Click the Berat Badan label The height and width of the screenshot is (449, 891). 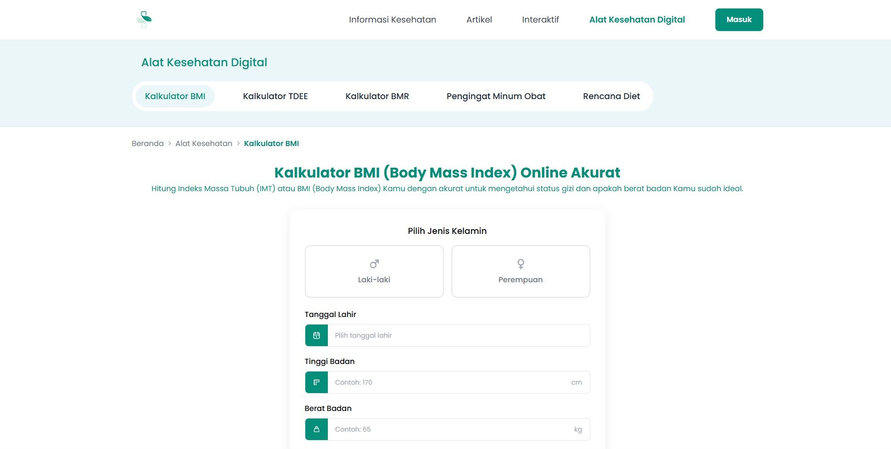pyautogui.click(x=328, y=409)
